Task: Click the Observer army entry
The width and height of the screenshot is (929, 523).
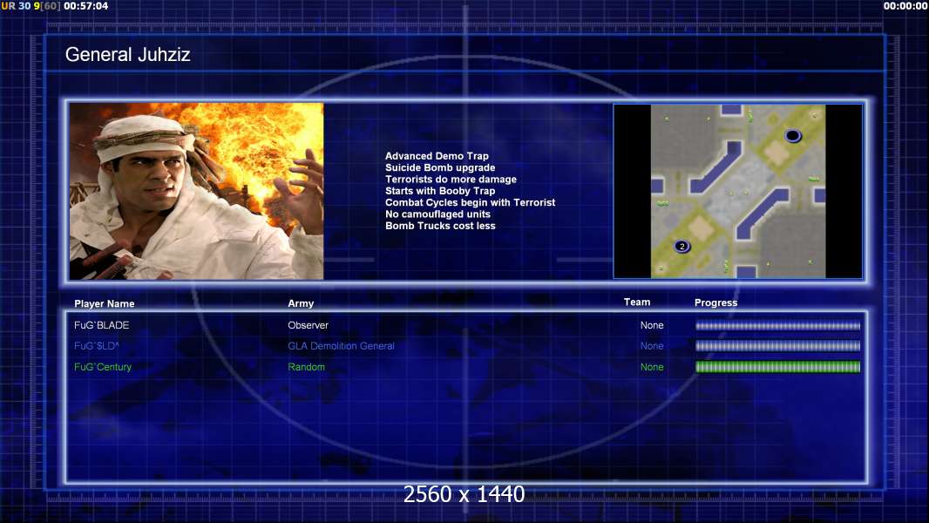Action: point(309,325)
